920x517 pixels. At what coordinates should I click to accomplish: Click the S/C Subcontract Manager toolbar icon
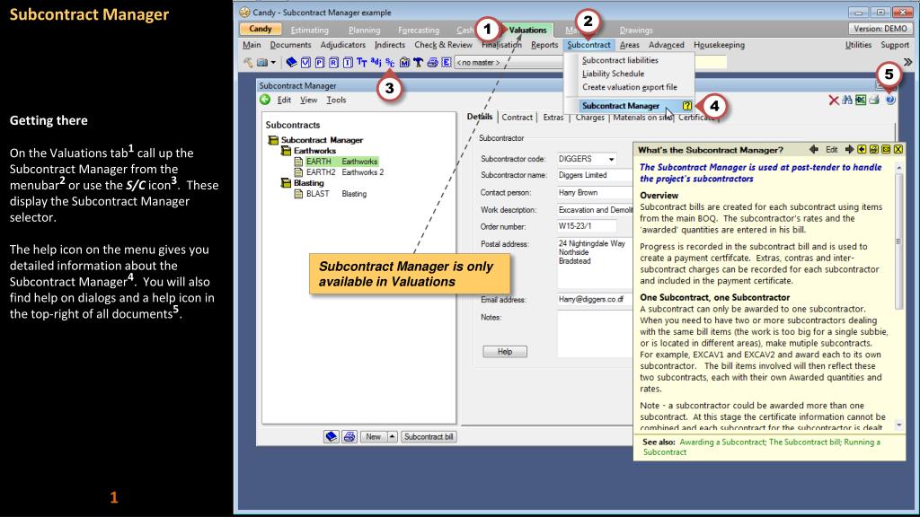pos(389,64)
